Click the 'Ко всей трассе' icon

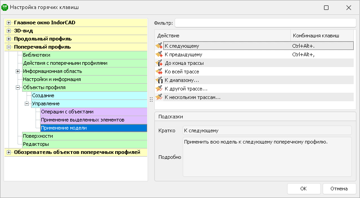click(158, 72)
